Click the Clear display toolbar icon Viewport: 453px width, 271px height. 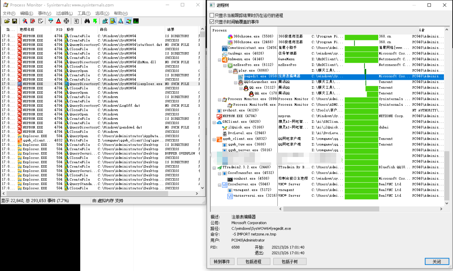pos(40,21)
